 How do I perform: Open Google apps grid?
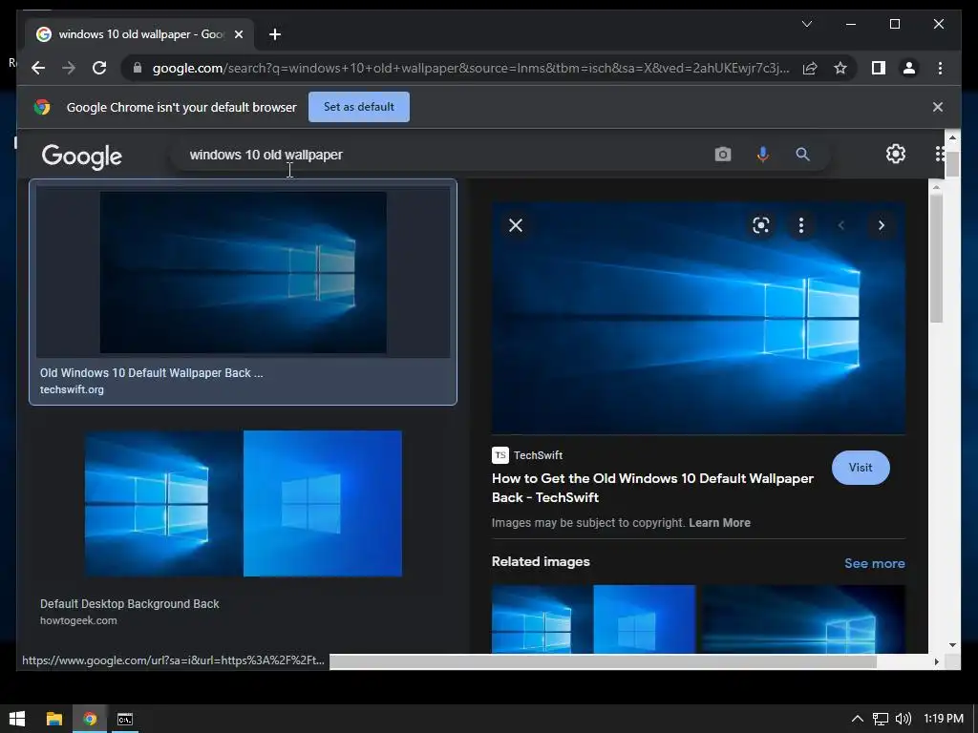(x=939, y=154)
